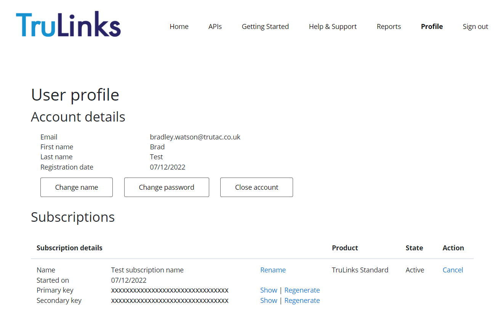Click the masked primary key value
Image resolution: width=503 pixels, height=325 pixels.
tap(170, 290)
